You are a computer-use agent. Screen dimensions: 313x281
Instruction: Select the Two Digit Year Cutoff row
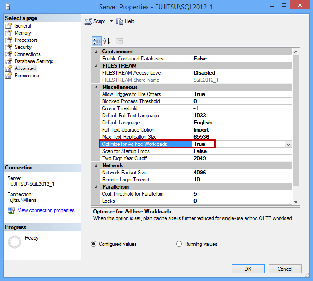[x=196, y=158]
